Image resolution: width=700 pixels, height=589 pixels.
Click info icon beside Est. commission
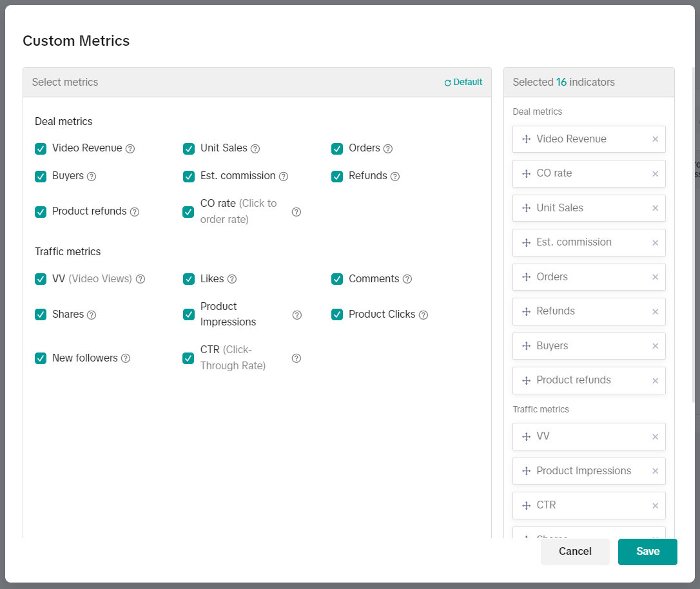click(x=284, y=177)
